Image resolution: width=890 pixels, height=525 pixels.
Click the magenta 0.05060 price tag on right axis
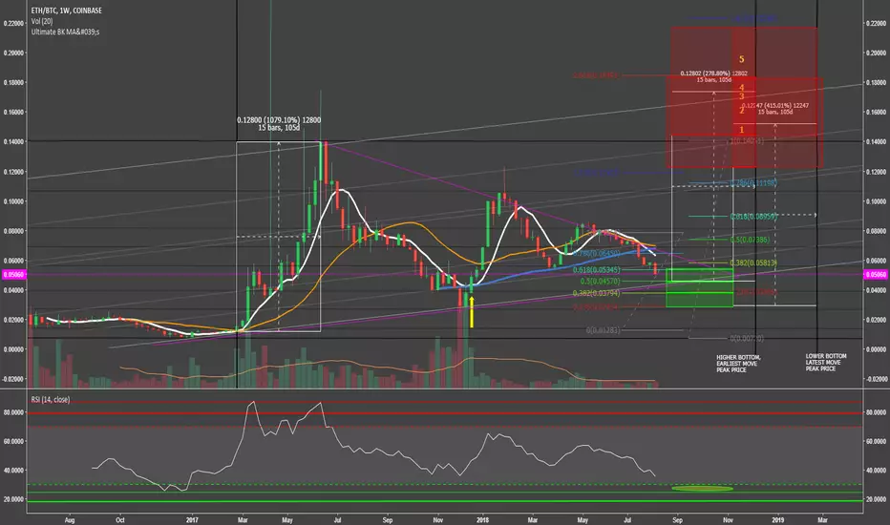point(876,275)
